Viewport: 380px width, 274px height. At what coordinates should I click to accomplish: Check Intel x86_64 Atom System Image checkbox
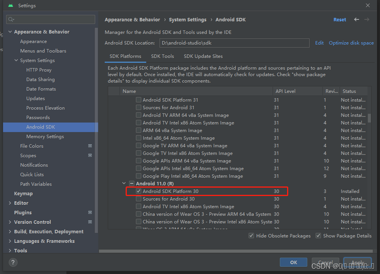[139, 138]
